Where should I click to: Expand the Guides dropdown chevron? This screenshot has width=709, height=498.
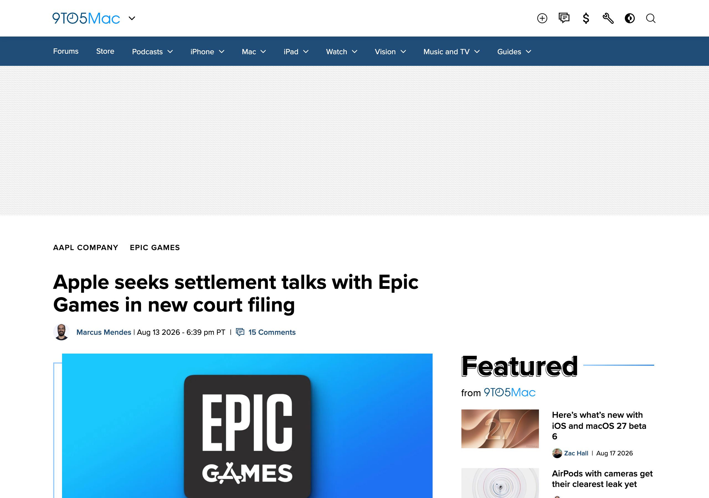[x=529, y=51]
